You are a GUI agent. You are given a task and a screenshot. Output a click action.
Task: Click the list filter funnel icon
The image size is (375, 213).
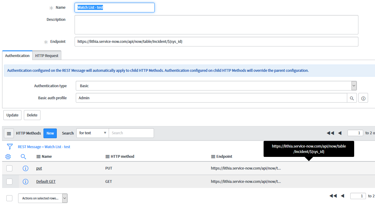click(x=10, y=147)
